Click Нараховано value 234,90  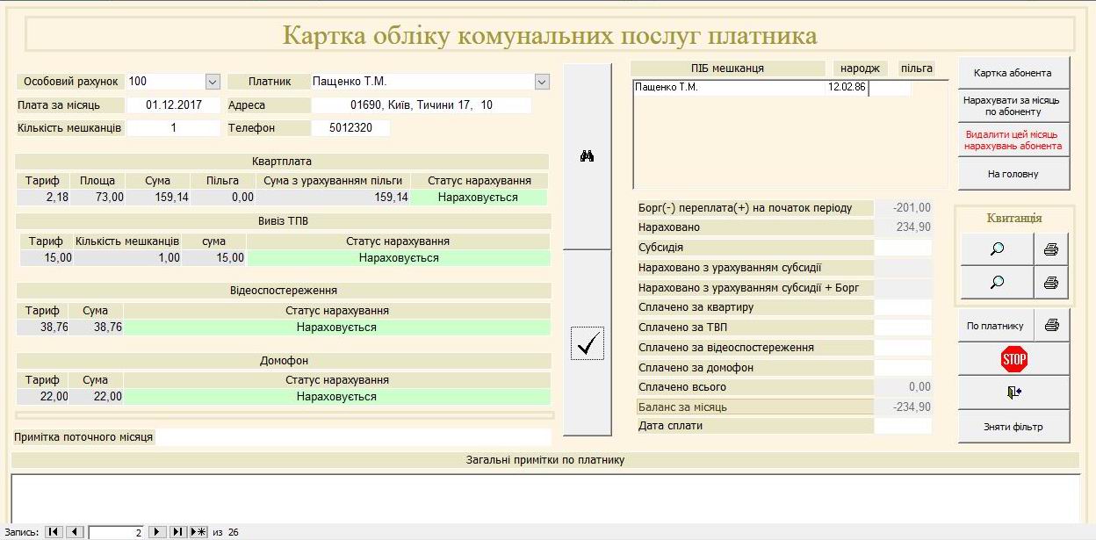pyautogui.click(x=903, y=227)
